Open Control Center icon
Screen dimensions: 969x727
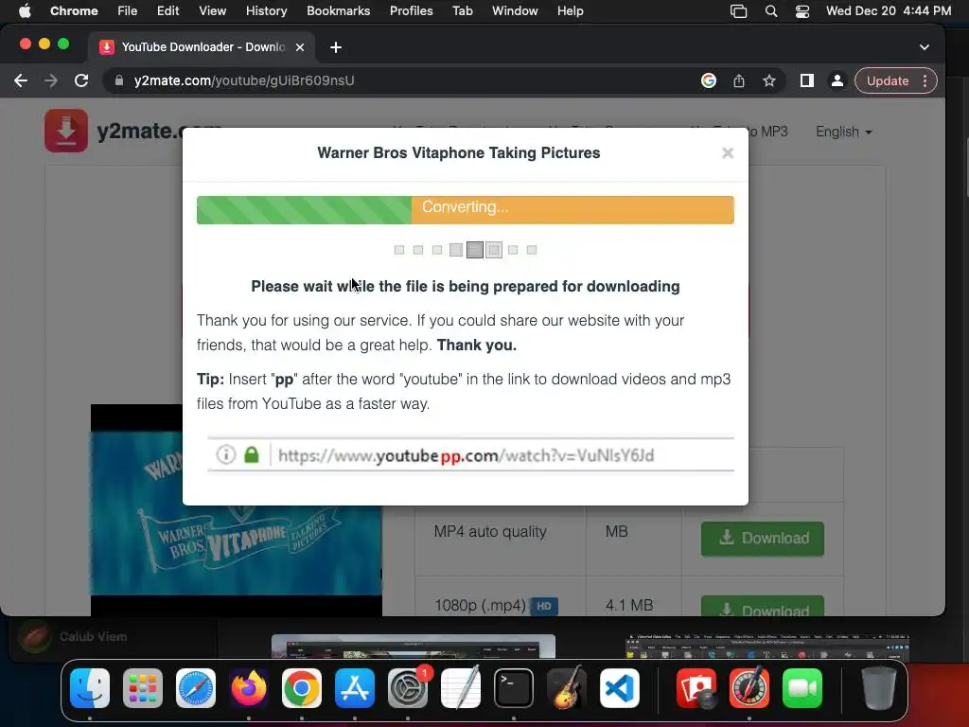tap(802, 11)
